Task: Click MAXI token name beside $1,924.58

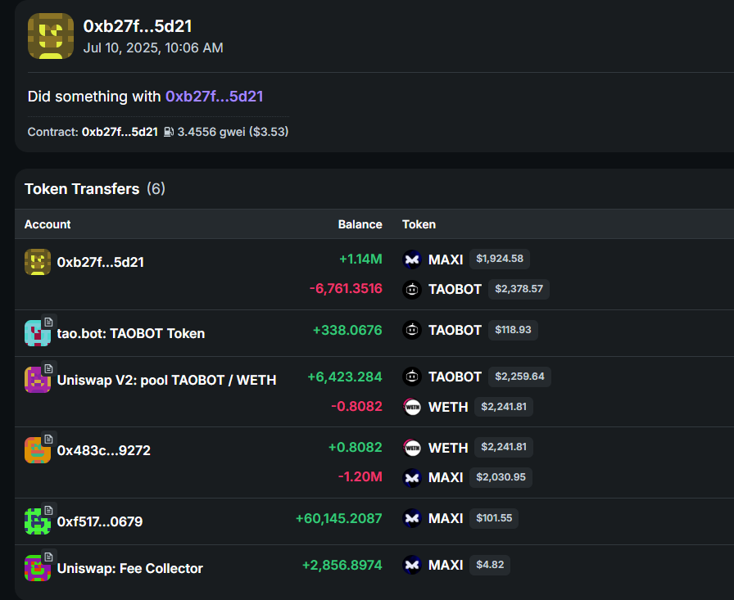Action: tap(446, 259)
